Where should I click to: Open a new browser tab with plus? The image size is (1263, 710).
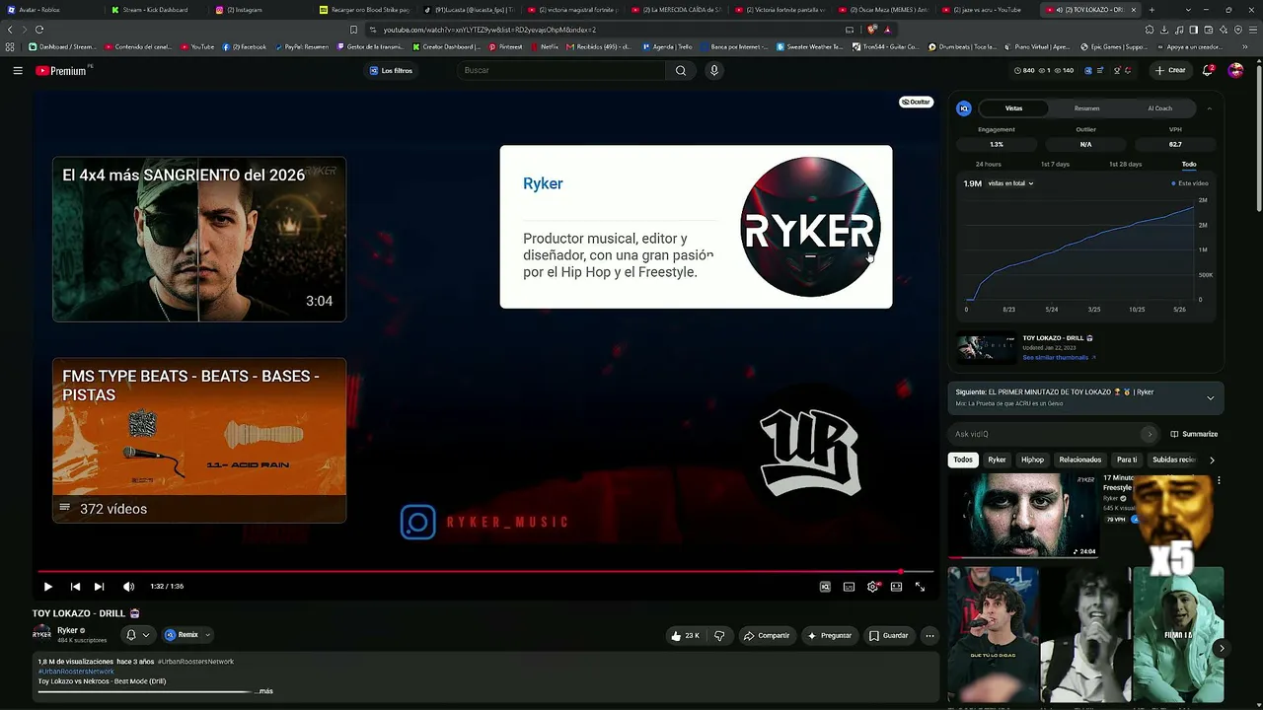[x=1152, y=10]
